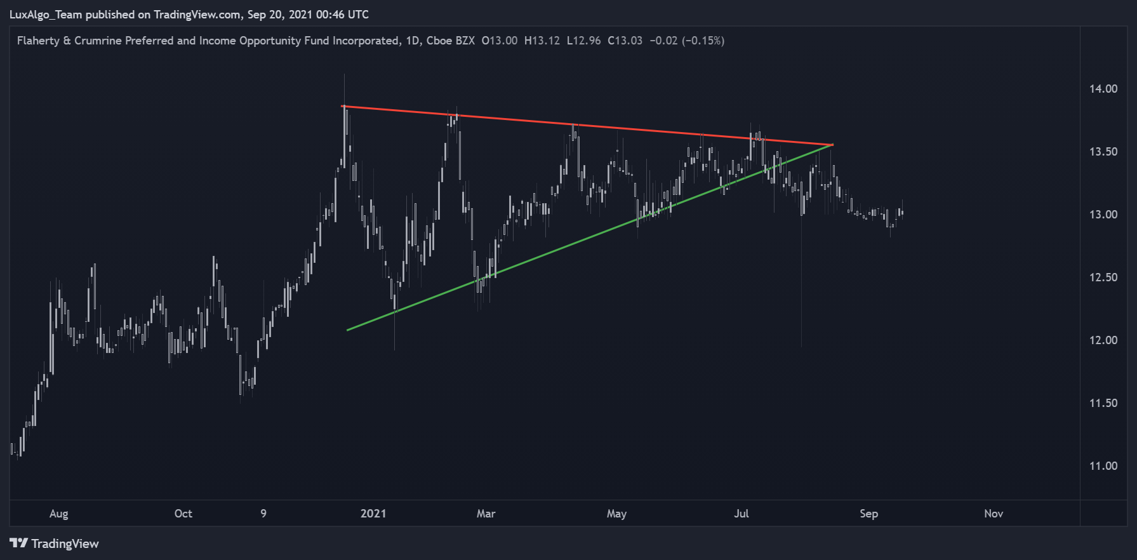Click the Mar time axis label

(x=486, y=514)
